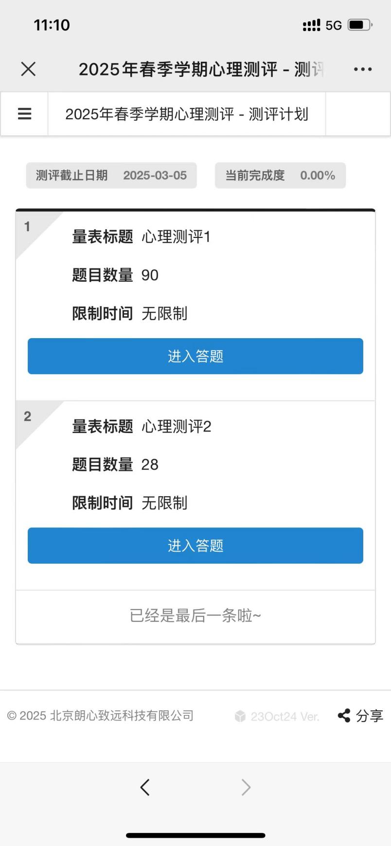This screenshot has height=846, width=391.
Task: Enter answering for 心理测评2
Action: [x=195, y=545]
